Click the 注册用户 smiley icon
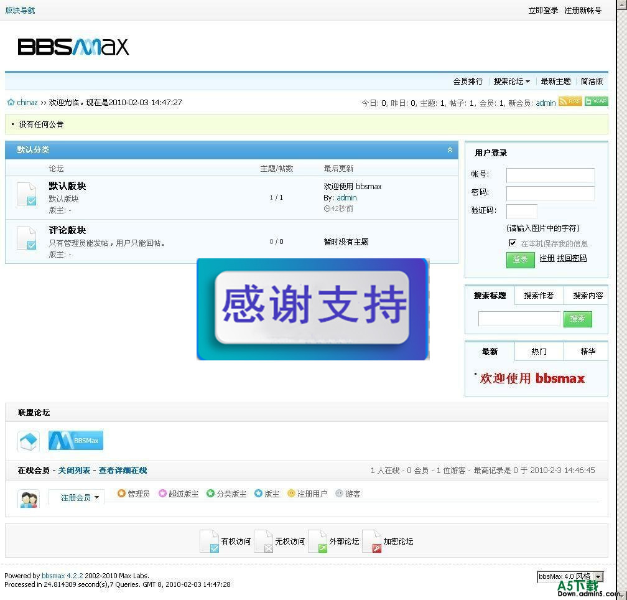Viewport: 627px width, 600px height. pyautogui.click(x=291, y=494)
